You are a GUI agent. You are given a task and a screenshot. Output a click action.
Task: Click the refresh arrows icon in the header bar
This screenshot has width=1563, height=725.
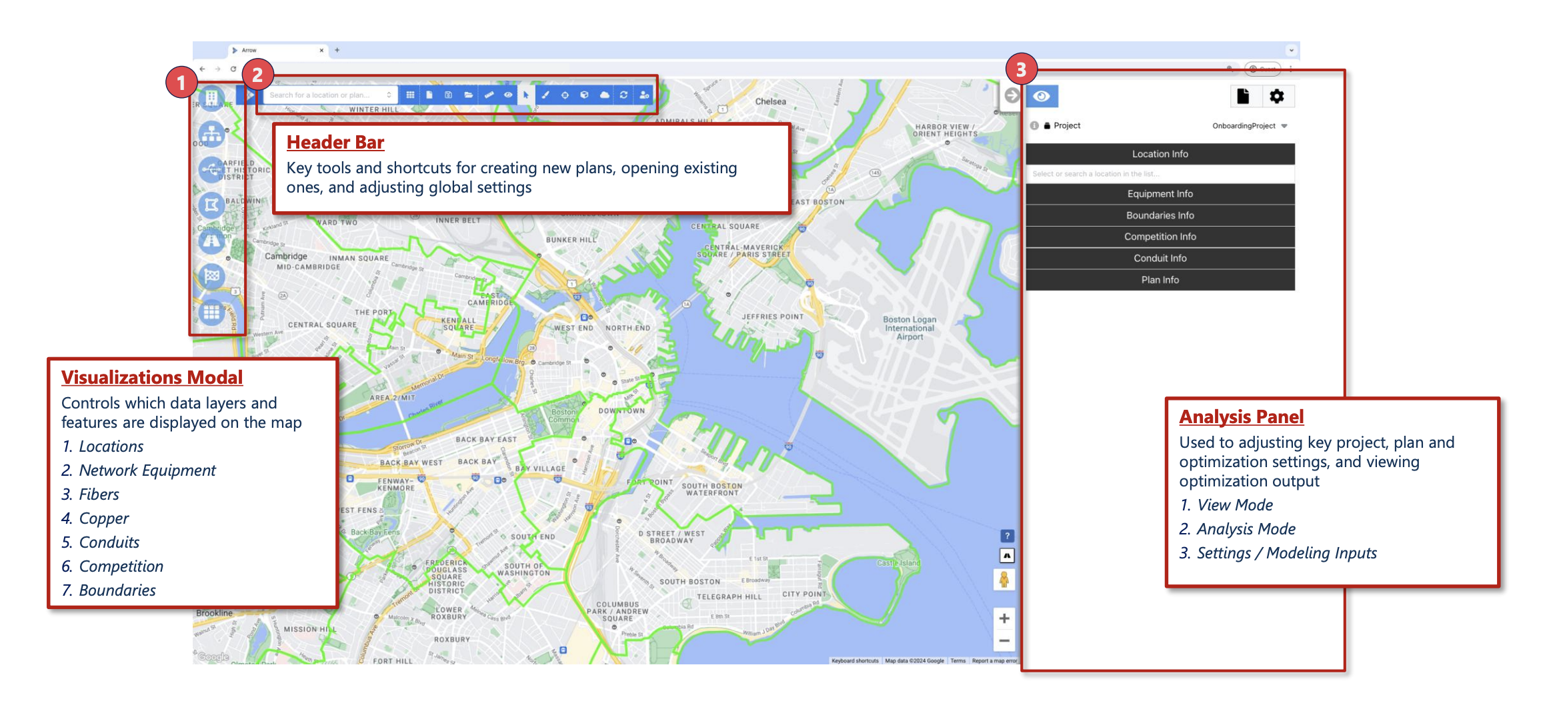623,95
